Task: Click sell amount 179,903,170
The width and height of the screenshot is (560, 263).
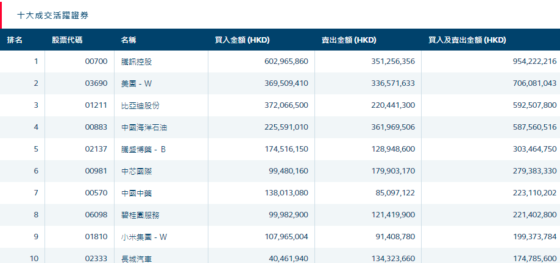Action: 393,171
